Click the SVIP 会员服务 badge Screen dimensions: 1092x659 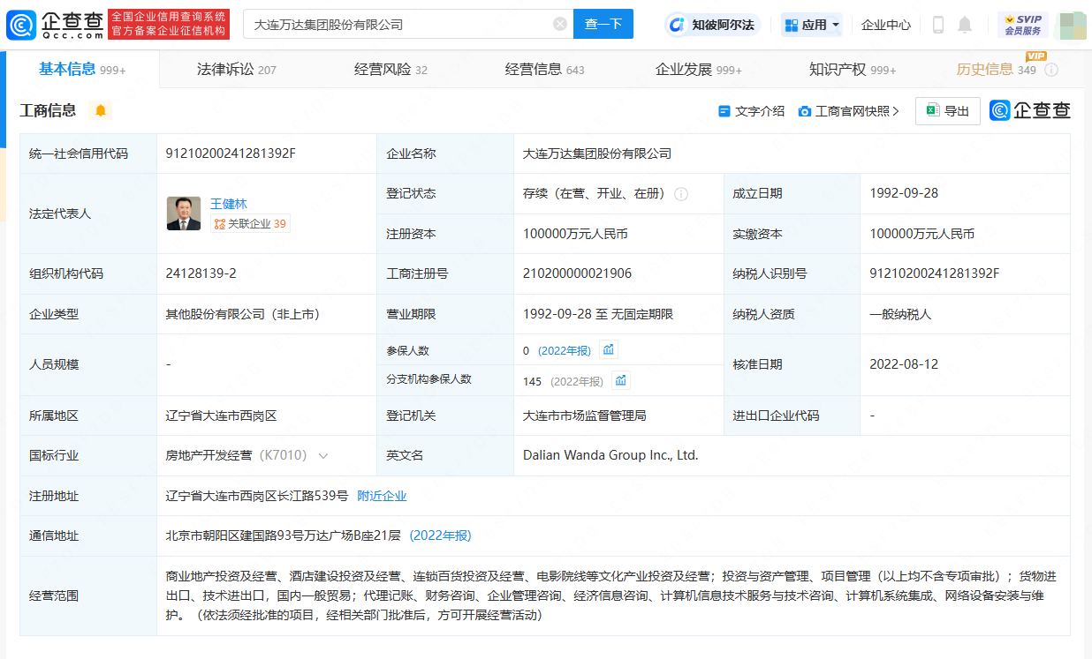[1022, 25]
